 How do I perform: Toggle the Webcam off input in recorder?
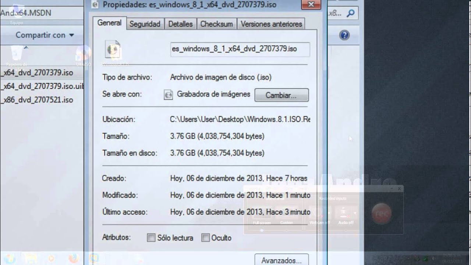(319, 215)
